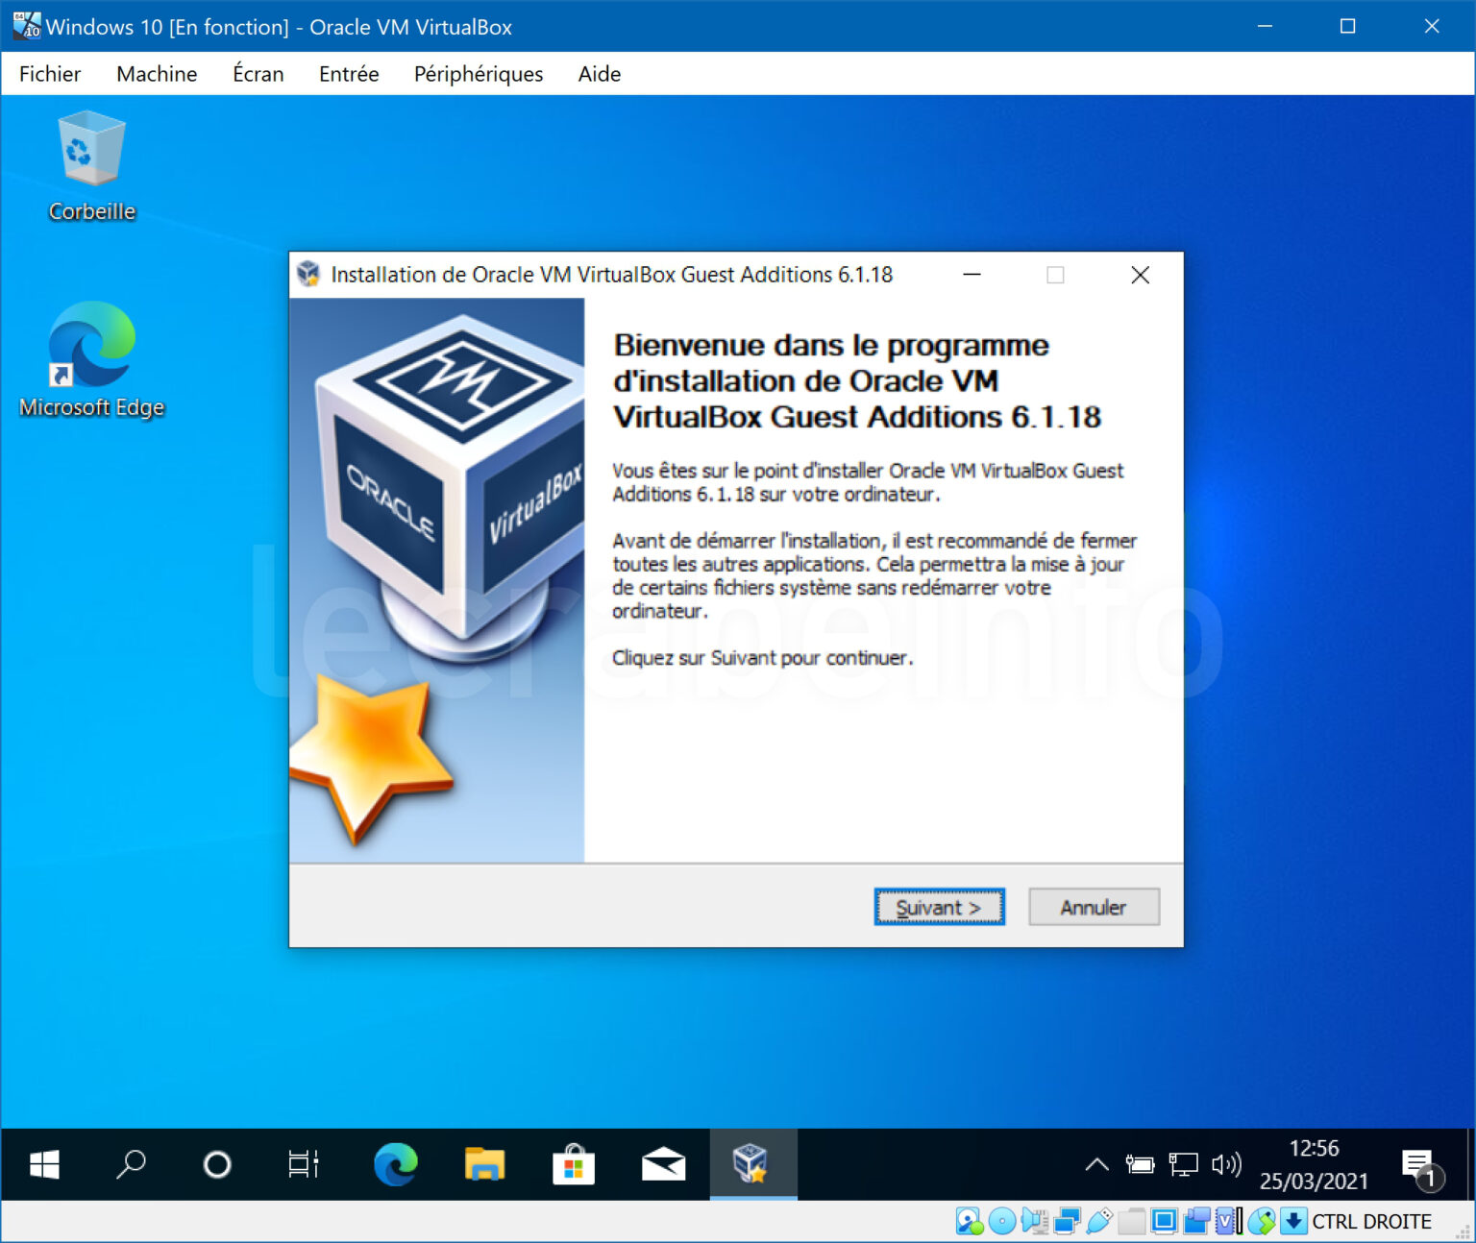Screen dimensions: 1476x1243
Task: Click the network adapters icon in status bar
Action: pos(1066,1222)
